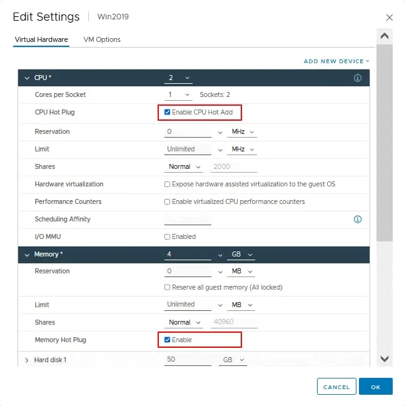Viewport: 404px width, 406px height.
Task: Open the Add New Device menu
Action: (x=336, y=61)
